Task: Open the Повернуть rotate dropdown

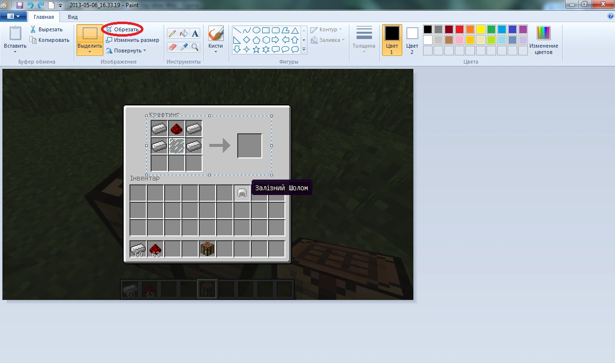Action: 126,51
